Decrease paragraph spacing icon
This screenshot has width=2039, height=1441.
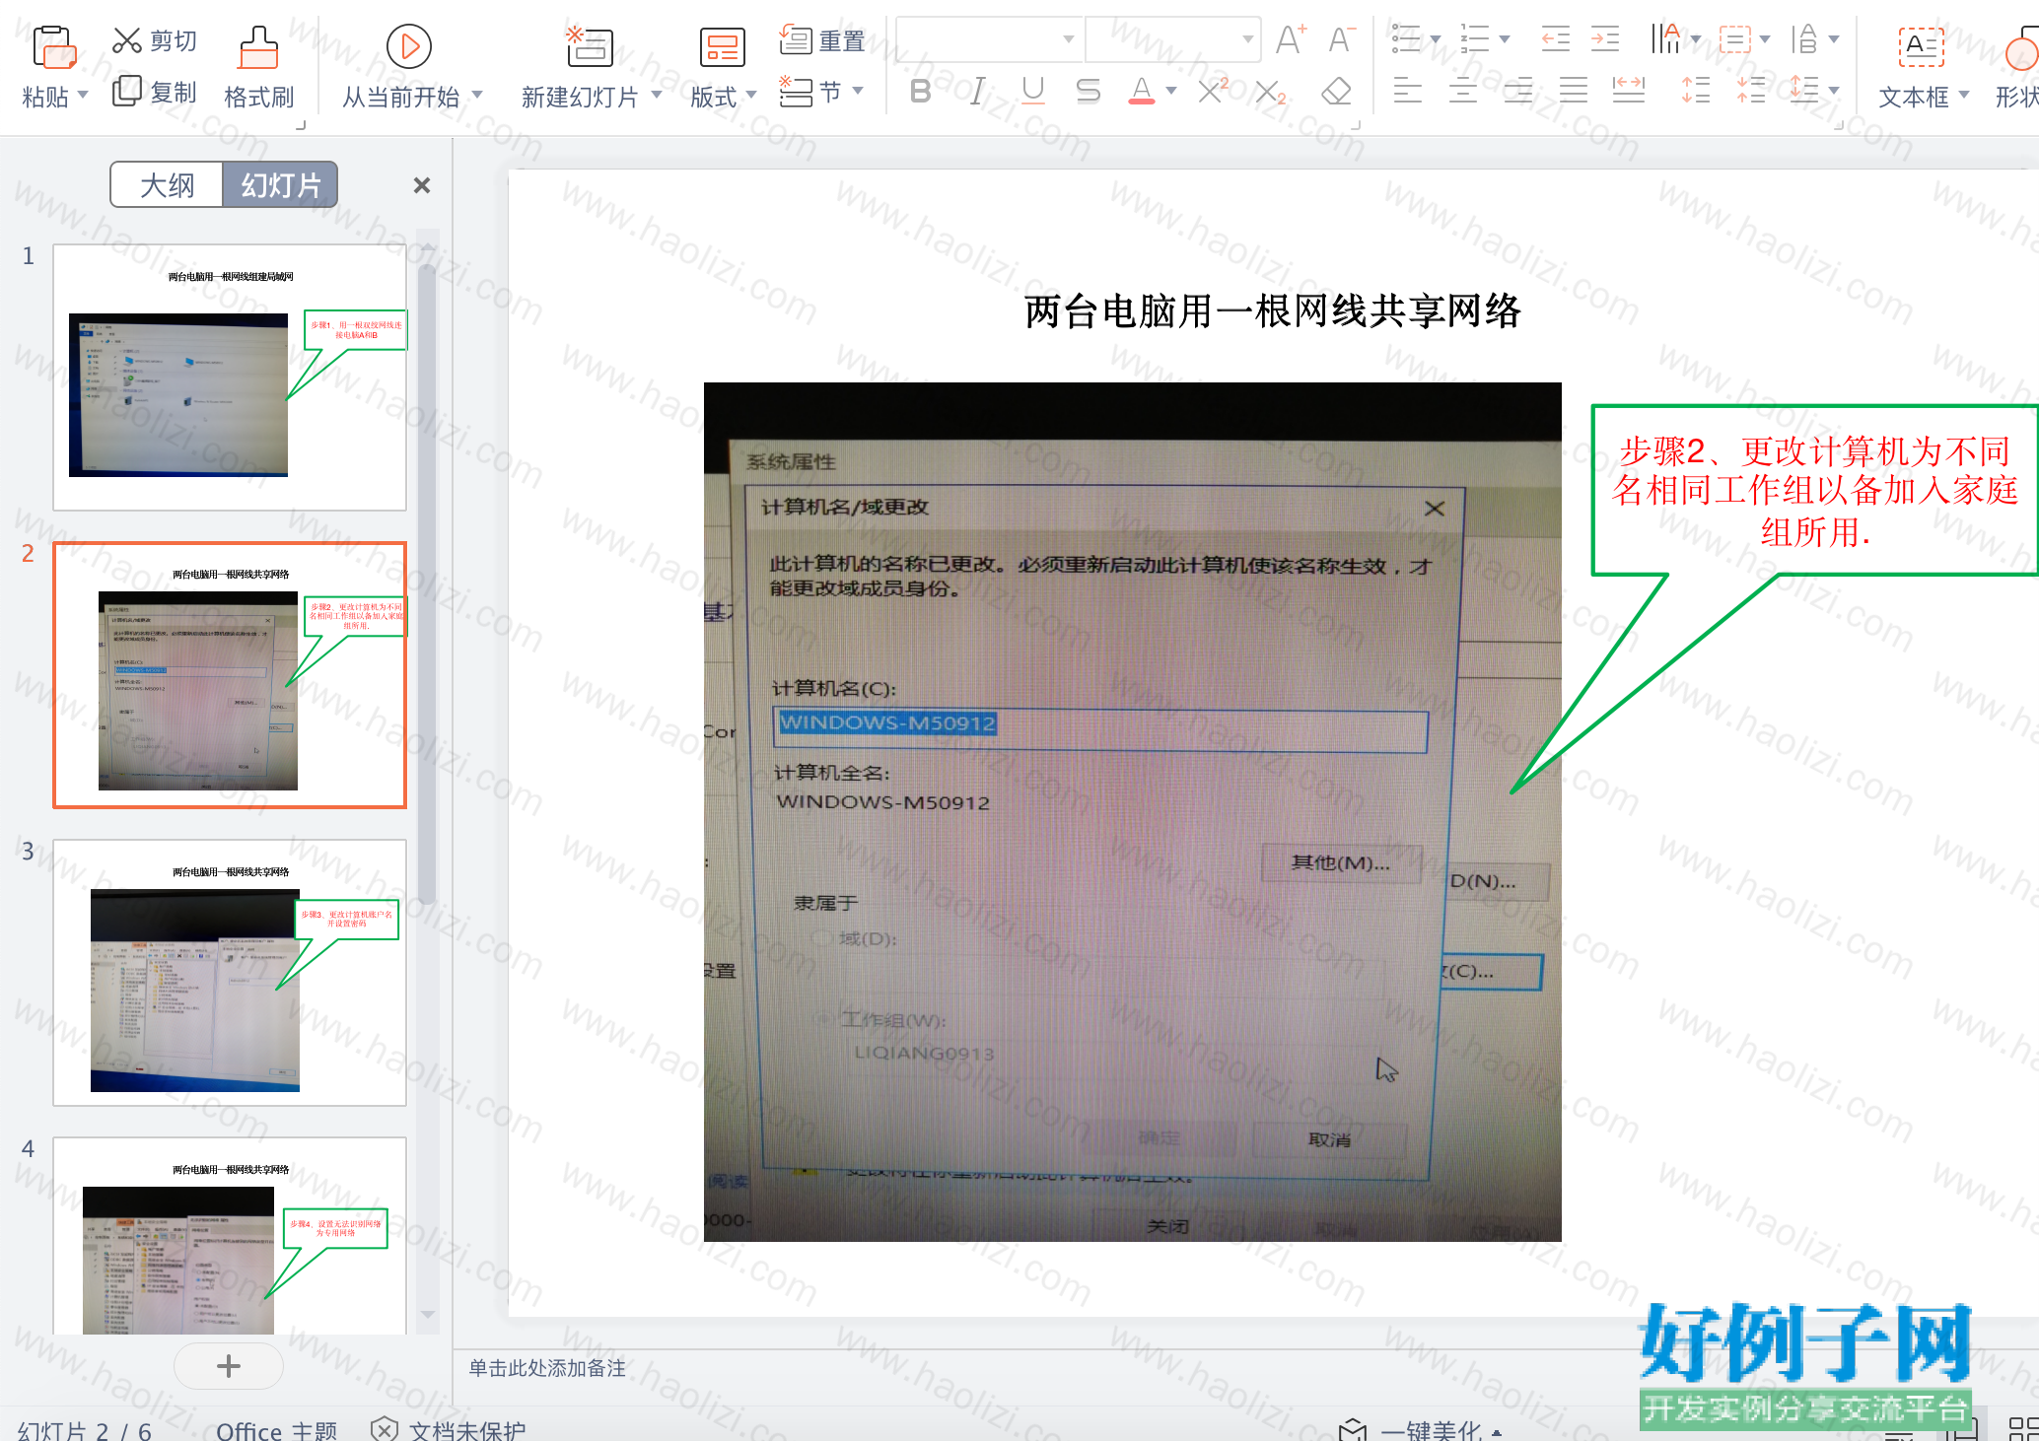pos(1751,91)
